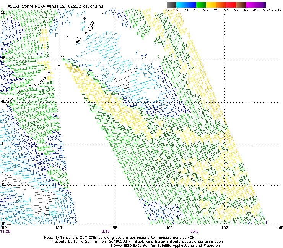Click the legend scale value "0"
283x248 pixels.
coord(168,10)
